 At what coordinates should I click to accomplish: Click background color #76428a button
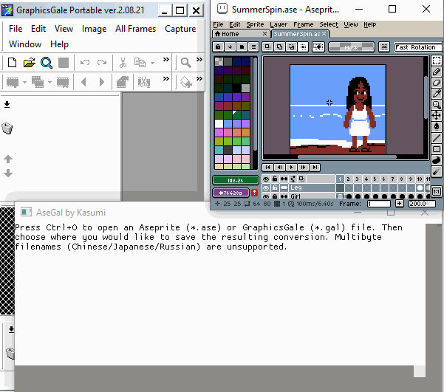[x=230, y=193]
